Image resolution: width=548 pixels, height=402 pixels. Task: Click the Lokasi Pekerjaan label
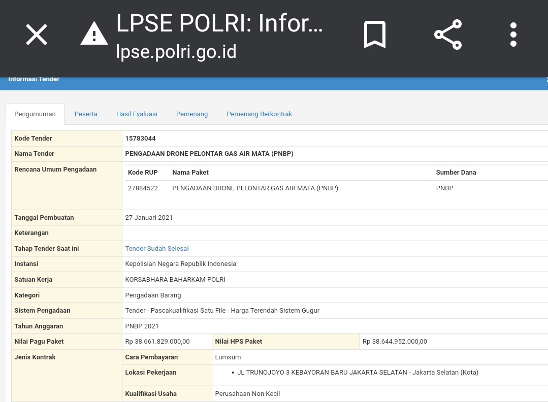(151, 373)
